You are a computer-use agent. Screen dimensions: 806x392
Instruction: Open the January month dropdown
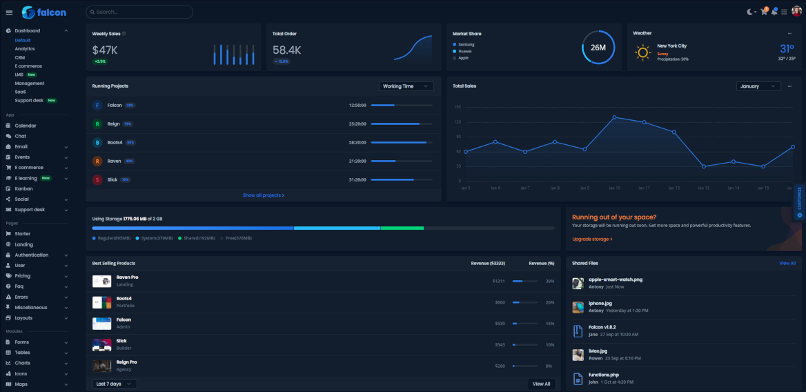[x=758, y=86]
